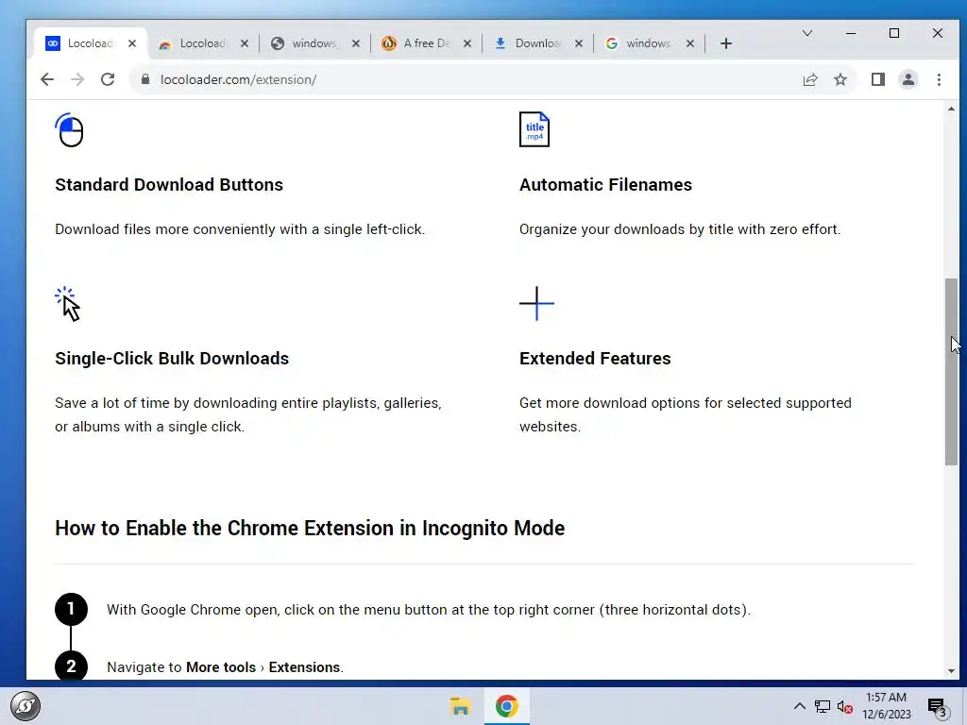This screenshot has width=967, height=725.
Task: Open Chrome three-dot menu
Action: click(939, 79)
